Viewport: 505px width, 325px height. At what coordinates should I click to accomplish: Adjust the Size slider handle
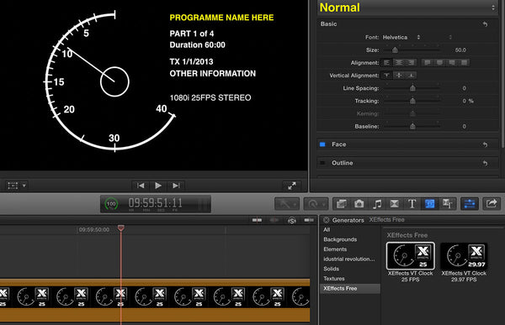pos(395,50)
